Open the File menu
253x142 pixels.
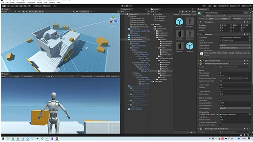(3, 2)
